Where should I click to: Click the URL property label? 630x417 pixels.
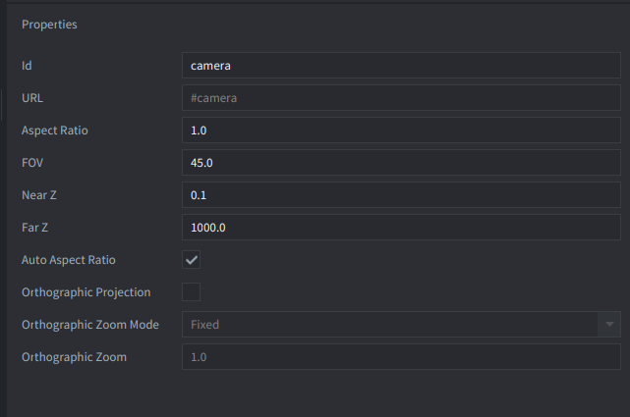[x=32, y=98]
